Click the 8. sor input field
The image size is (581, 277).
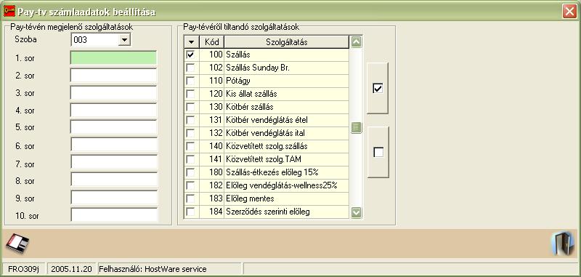[114, 180]
